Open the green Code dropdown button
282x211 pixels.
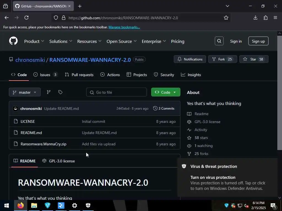(x=166, y=92)
